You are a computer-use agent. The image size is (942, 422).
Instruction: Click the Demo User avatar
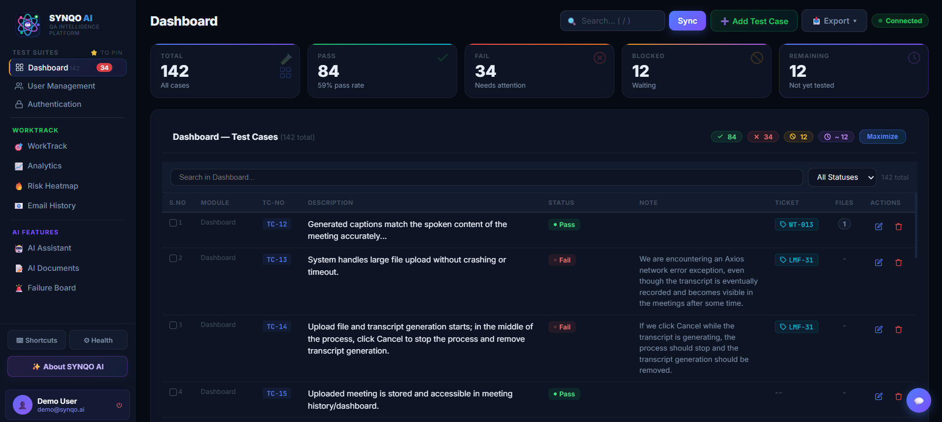[23, 405]
